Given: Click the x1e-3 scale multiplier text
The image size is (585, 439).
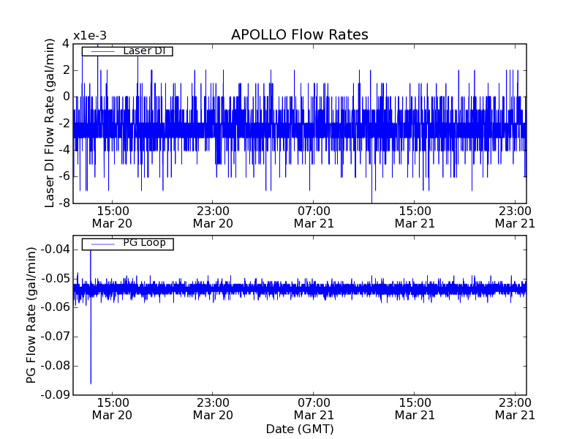Looking at the screenshot, I should pos(91,37).
